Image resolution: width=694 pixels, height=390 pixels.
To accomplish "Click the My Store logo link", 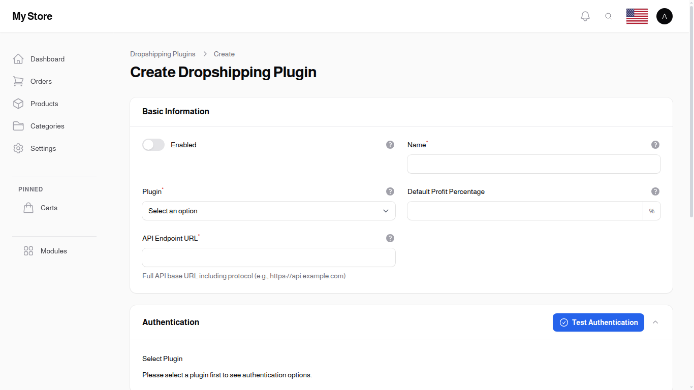I will (x=32, y=16).
